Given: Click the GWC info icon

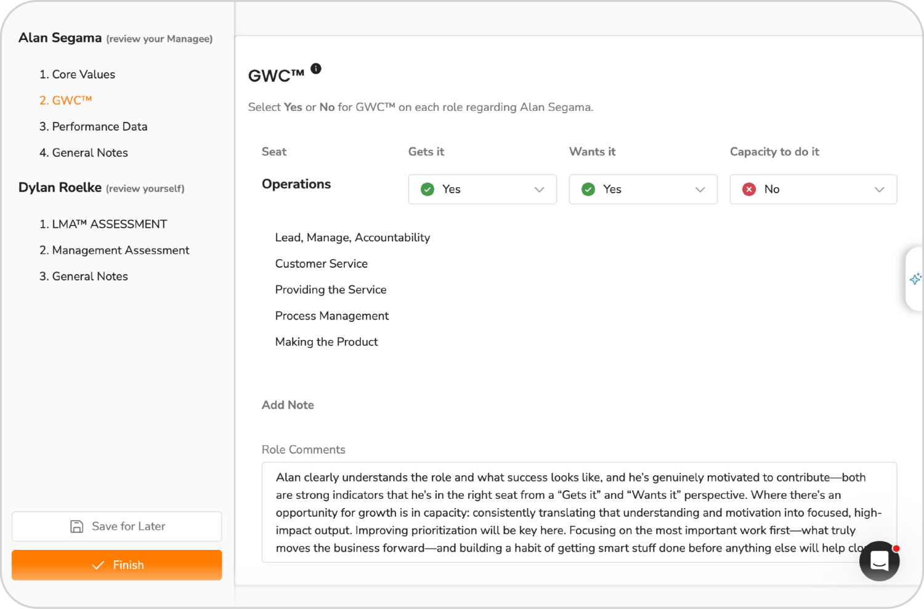Looking at the screenshot, I should pos(316,68).
